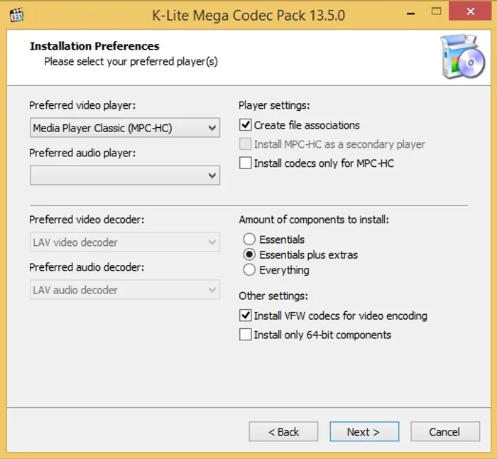Click the 'Amount of components to install:' label

tap(314, 220)
